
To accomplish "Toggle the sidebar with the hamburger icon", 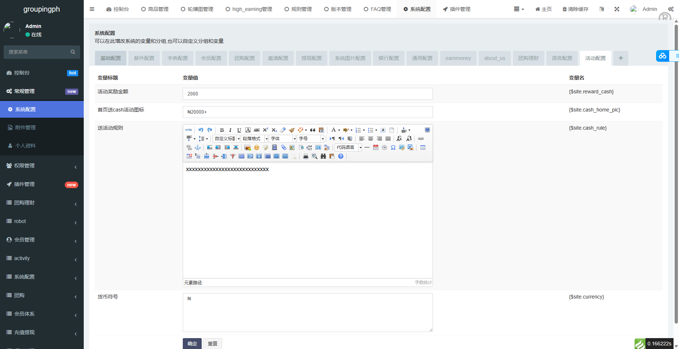I will (x=92, y=9).
